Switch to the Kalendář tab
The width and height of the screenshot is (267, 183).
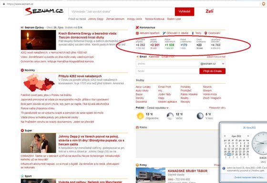click(154, 57)
